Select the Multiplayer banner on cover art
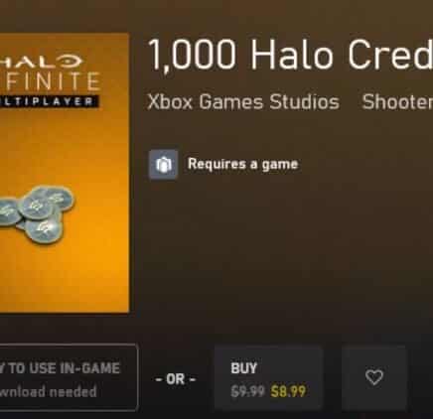 click(49, 101)
